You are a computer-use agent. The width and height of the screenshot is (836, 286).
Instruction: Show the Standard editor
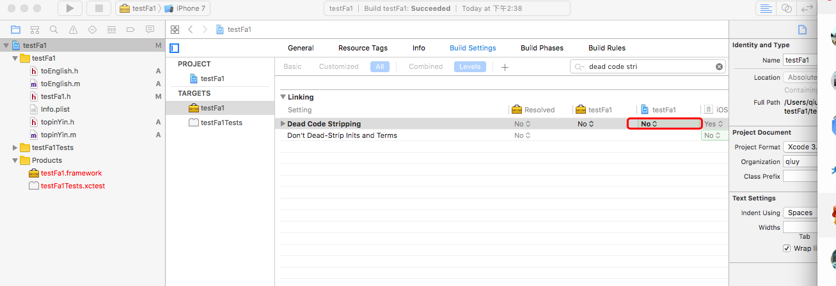pos(765,8)
